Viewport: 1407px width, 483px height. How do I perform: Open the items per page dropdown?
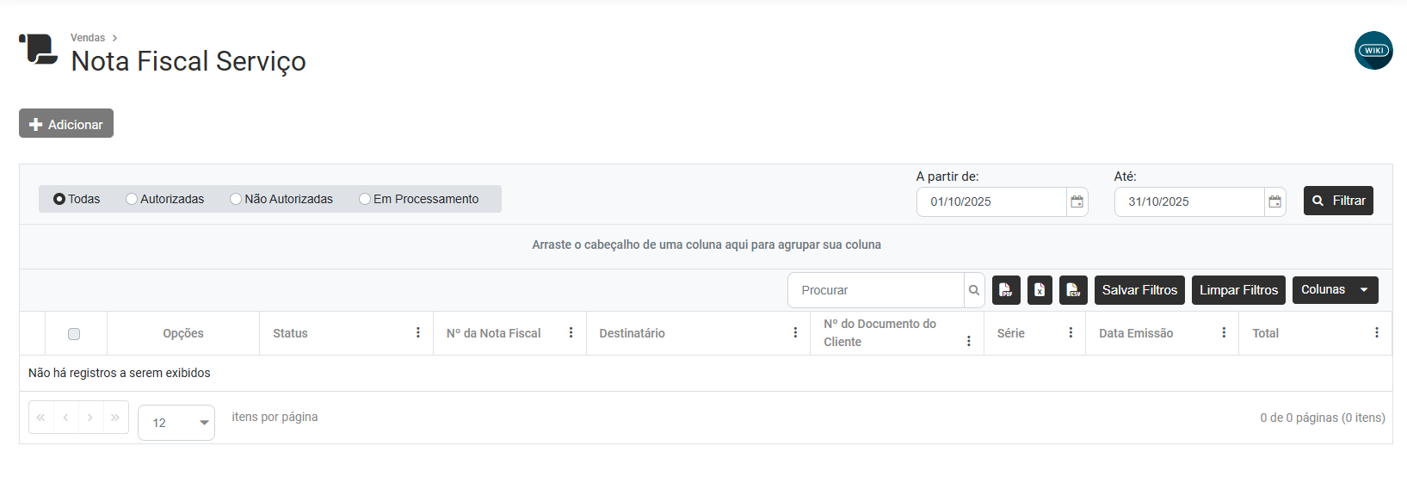176,423
